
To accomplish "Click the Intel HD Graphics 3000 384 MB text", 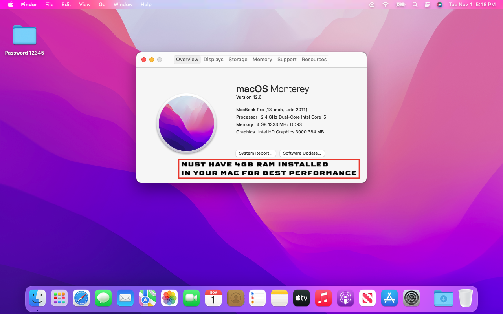I will pyautogui.click(x=291, y=132).
